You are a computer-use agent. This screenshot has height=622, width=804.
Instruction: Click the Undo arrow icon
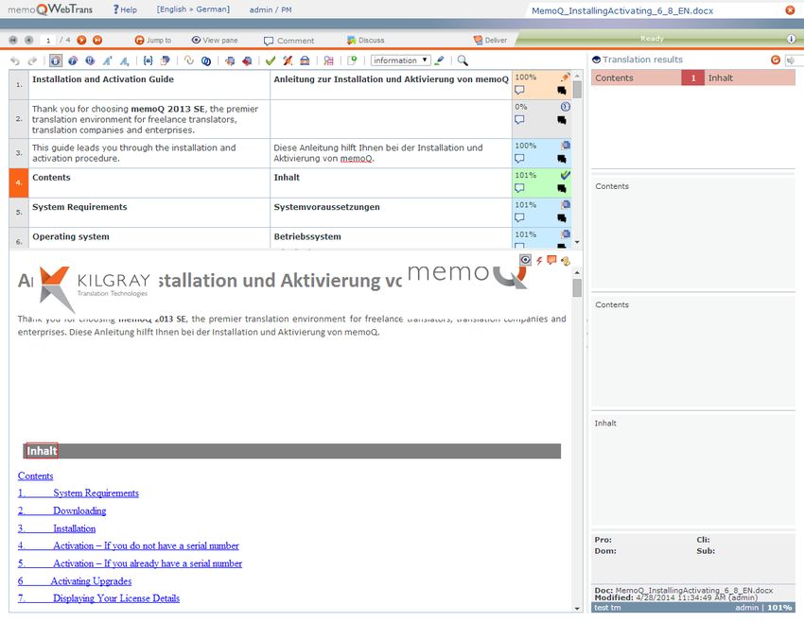15,60
